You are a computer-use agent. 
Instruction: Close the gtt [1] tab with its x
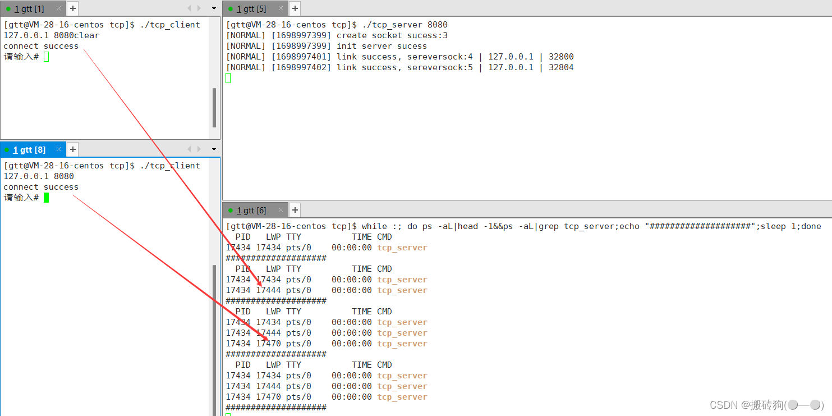click(58, 8)
